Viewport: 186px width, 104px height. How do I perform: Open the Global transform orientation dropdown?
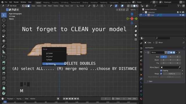82,6
